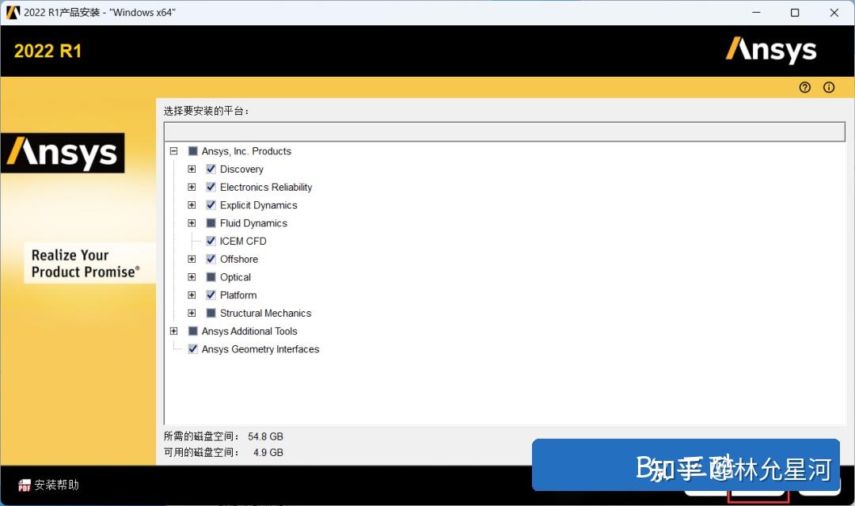Click the platform selection field at the top
Viewport: 855px width, 506px height.
(x=503, y=131)
